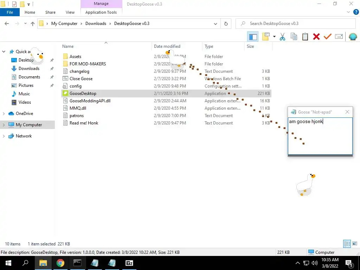360x270 pixels.
Task: Click the Properties quick access icon
Action: click(x=14, y=4)
